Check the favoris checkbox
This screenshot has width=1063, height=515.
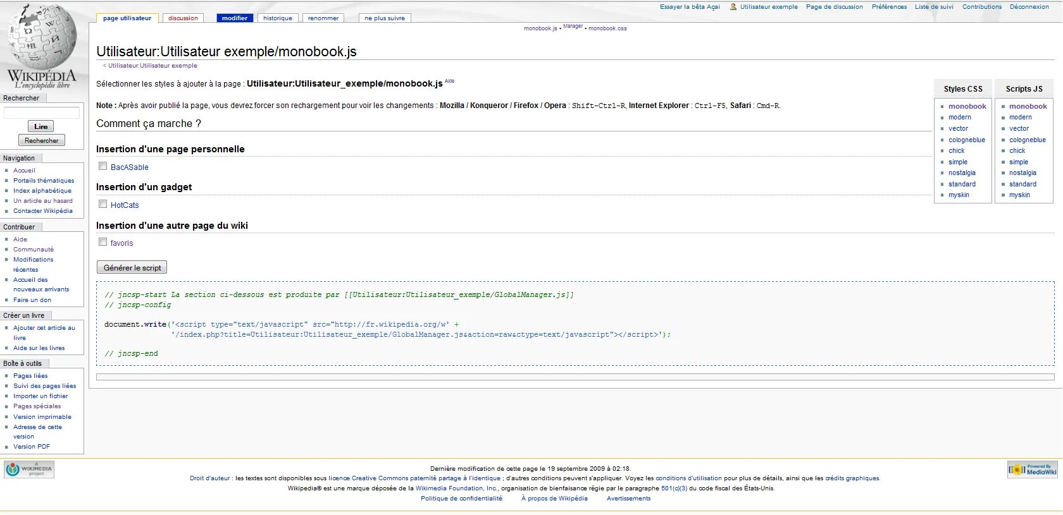point(103,242)
